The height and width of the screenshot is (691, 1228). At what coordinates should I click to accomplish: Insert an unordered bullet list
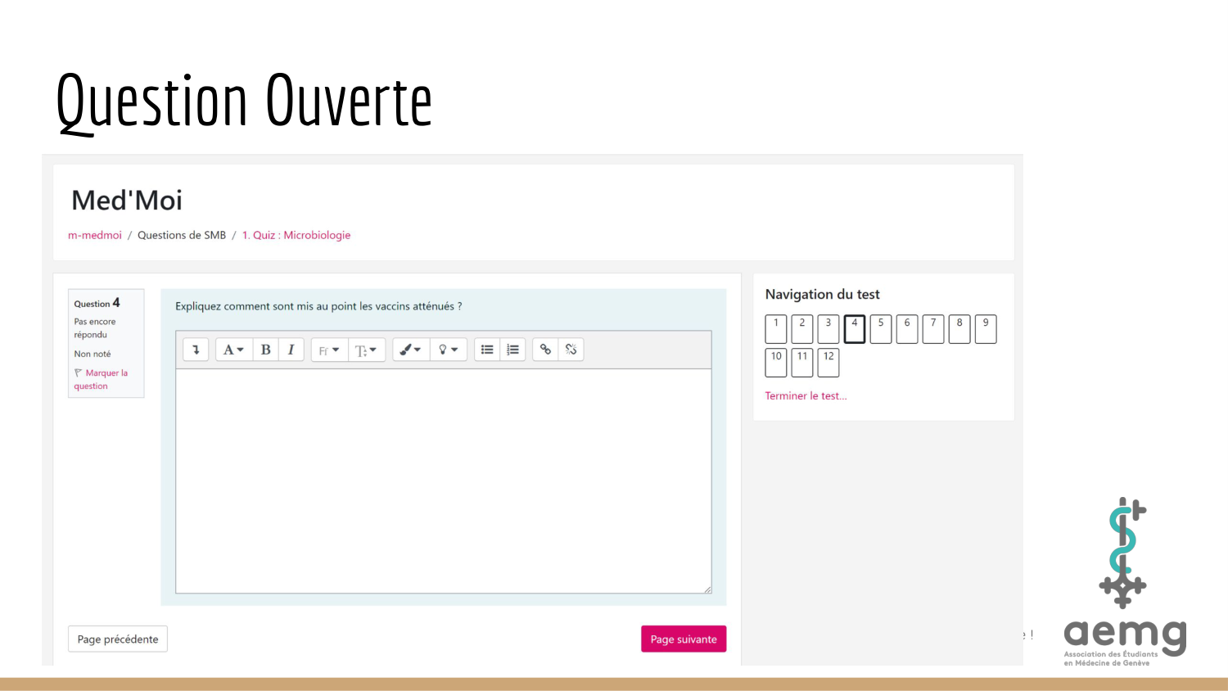(486, 349)
